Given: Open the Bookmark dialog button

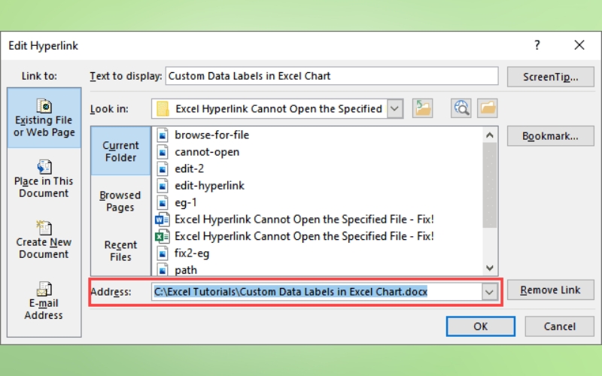Looking at the screenshot, I should [549, 137].
